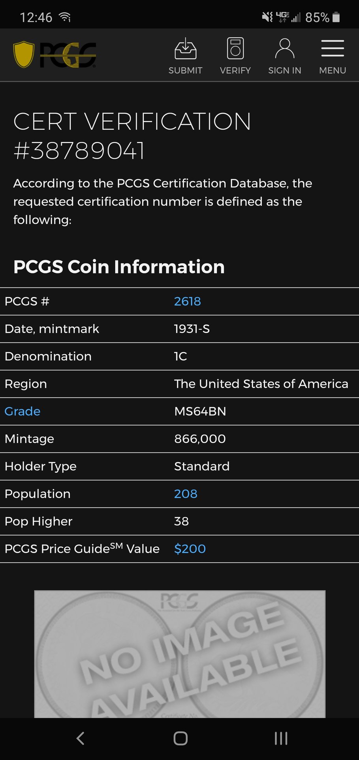Follow the Grade label link
Image resolution: width=359 pixels, height=760 pixels.
point(23,411)
